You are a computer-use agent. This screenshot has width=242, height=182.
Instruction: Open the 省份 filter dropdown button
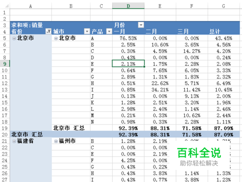pyautogui.click(x=48, y=31)
